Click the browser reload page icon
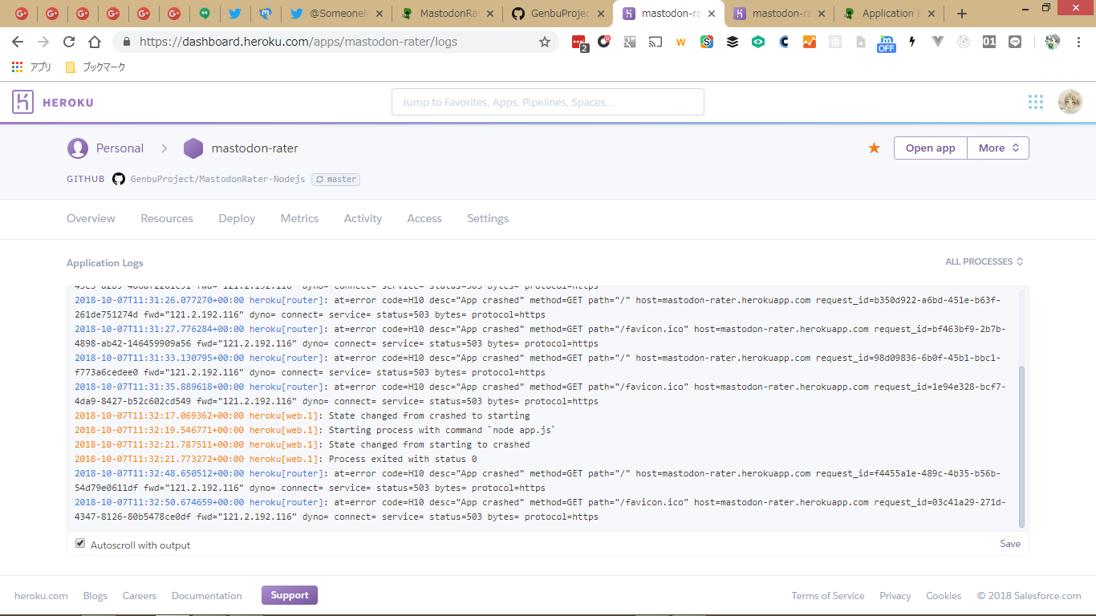The image size is (1096, 616). click(69, 42)
